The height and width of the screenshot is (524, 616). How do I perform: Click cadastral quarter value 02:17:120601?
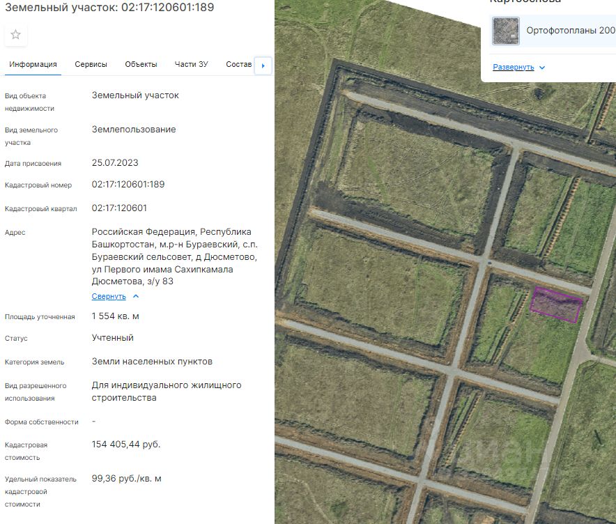[x=119, y=208]
